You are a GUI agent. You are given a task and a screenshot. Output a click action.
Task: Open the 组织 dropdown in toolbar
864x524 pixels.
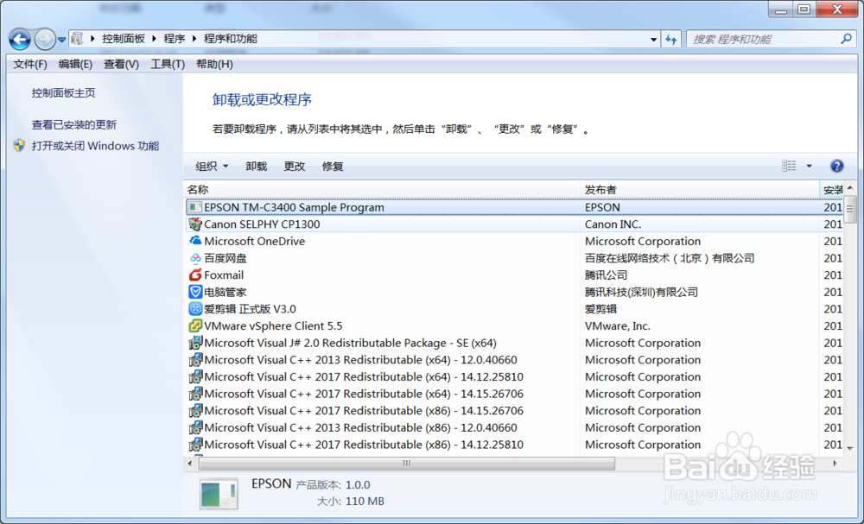click(x=212, y=167)
